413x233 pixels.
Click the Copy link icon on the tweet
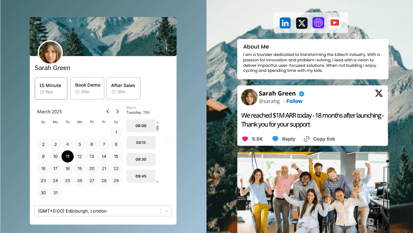[307, 139]
